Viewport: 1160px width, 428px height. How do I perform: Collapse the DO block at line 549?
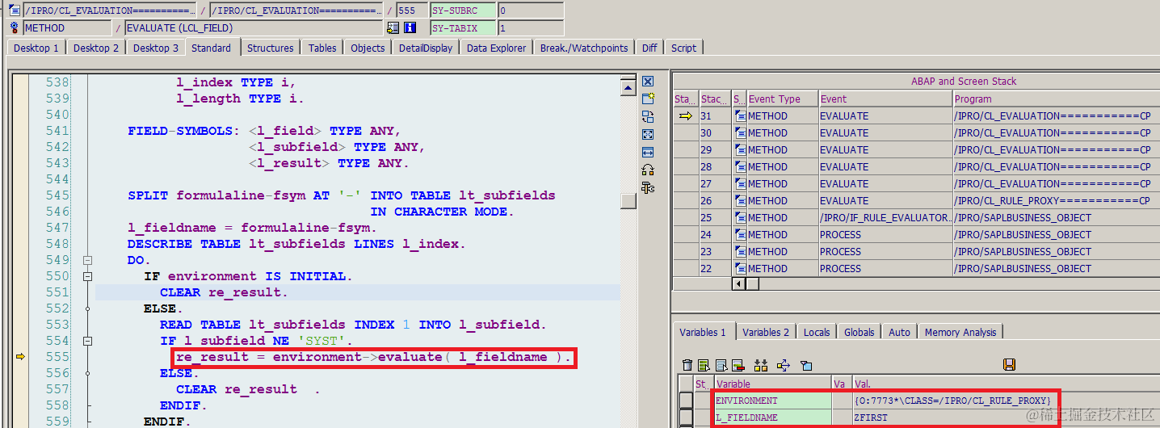point(87,260)
